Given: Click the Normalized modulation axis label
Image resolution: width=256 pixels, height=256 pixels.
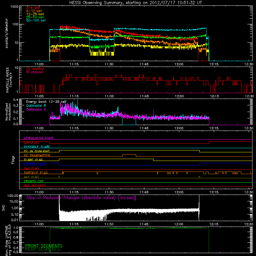Looking at the screenshot, I should (x=8, y=112).
